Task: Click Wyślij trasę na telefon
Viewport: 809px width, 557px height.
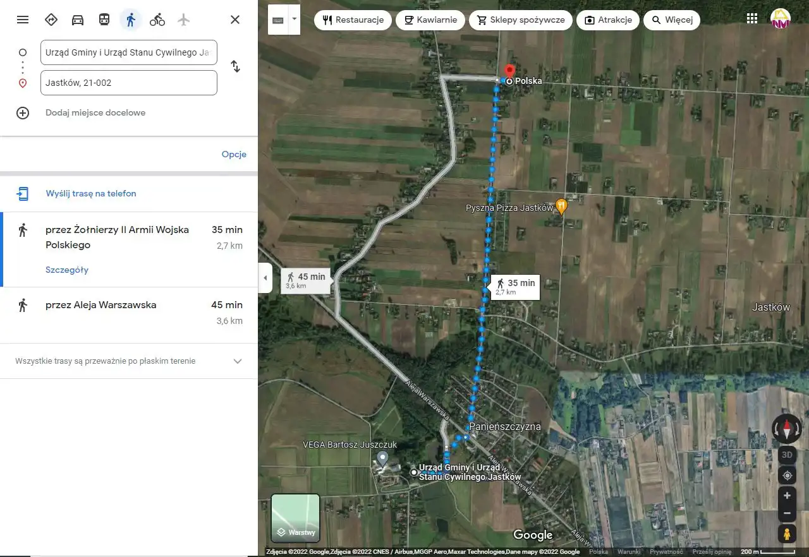Action: (x=91, y=194)
